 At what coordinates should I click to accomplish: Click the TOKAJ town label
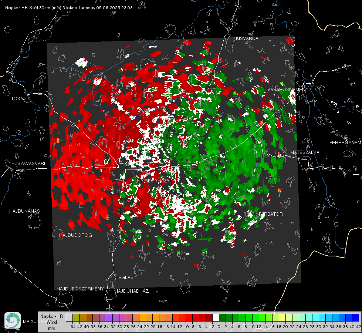(x=18, y=99)
